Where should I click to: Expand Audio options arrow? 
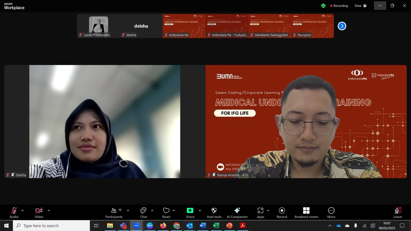22,210
